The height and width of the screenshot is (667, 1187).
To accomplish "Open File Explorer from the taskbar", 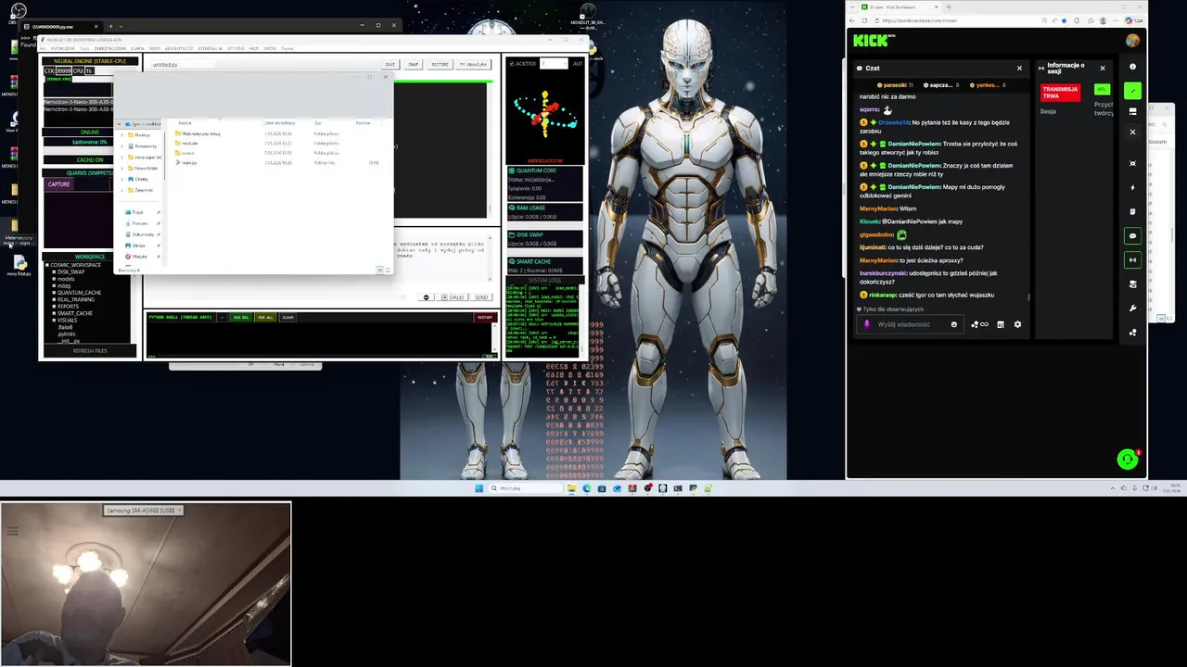I will [571, 488].
